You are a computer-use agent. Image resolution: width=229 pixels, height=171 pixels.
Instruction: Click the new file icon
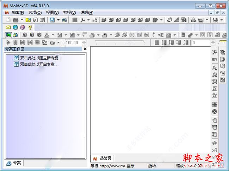[8, 20]
